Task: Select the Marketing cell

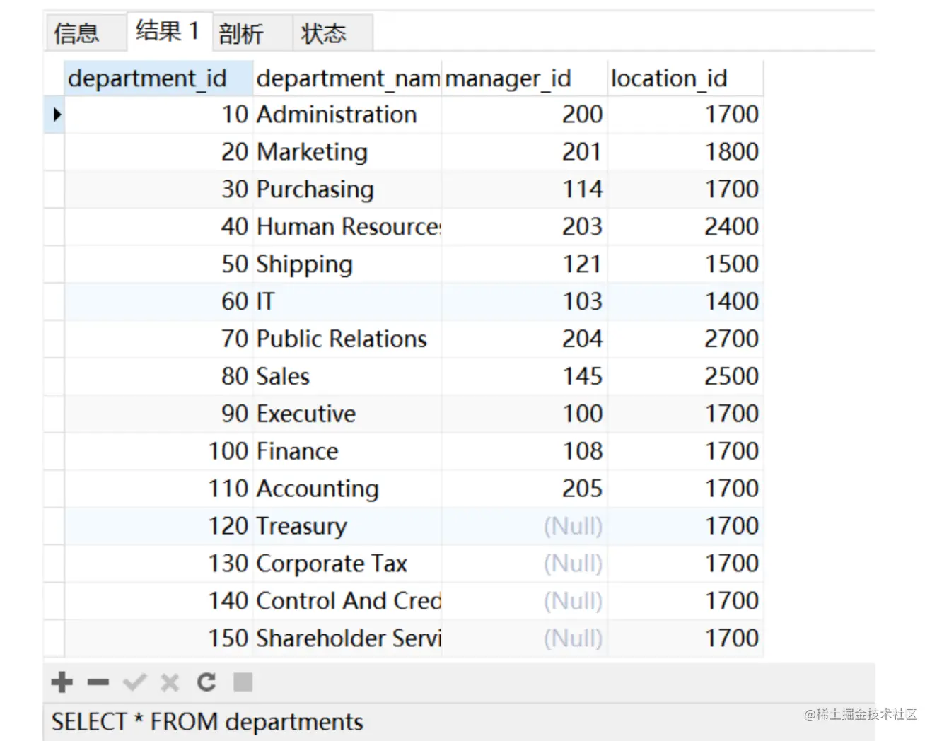Action: click(313, 152)
